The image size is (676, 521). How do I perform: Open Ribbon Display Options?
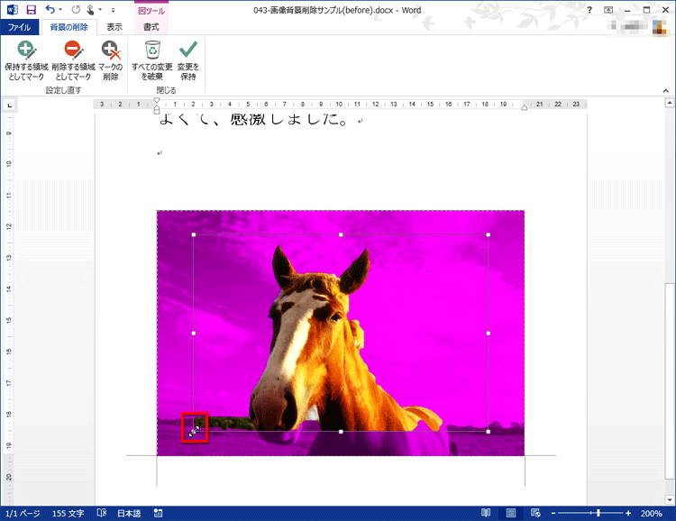coord(608,10)
